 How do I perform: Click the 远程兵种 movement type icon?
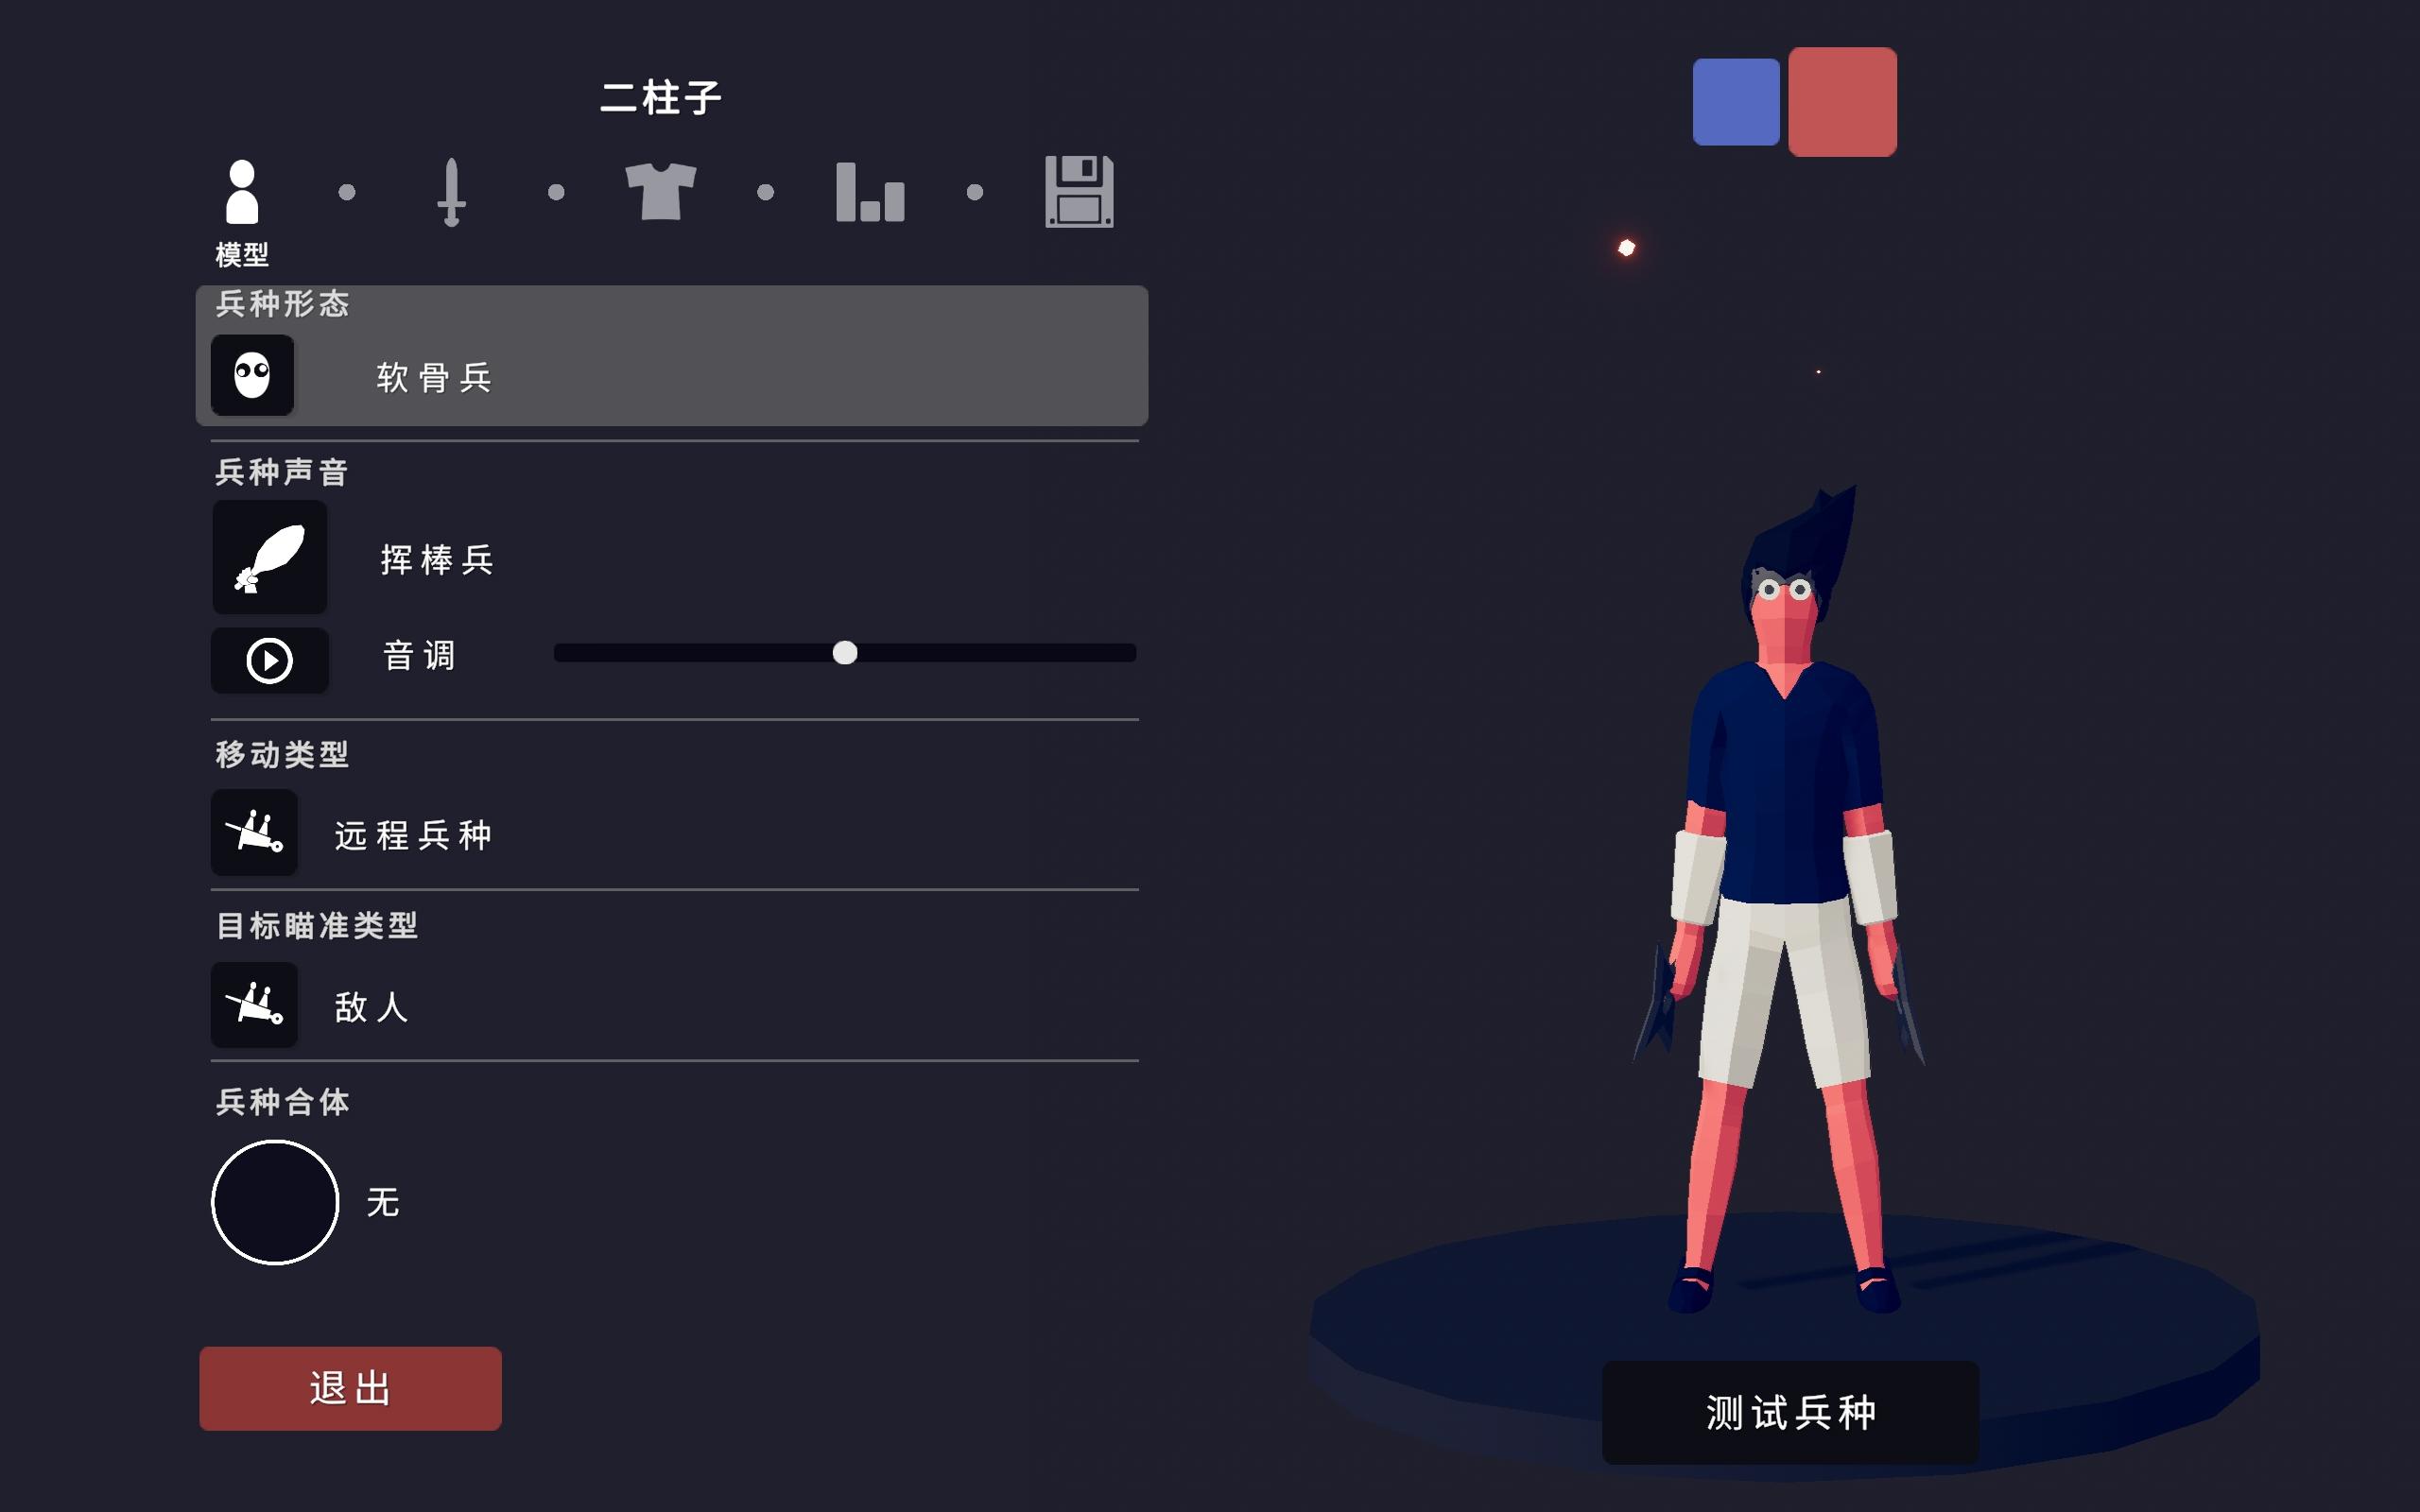[x=254, y=832]
